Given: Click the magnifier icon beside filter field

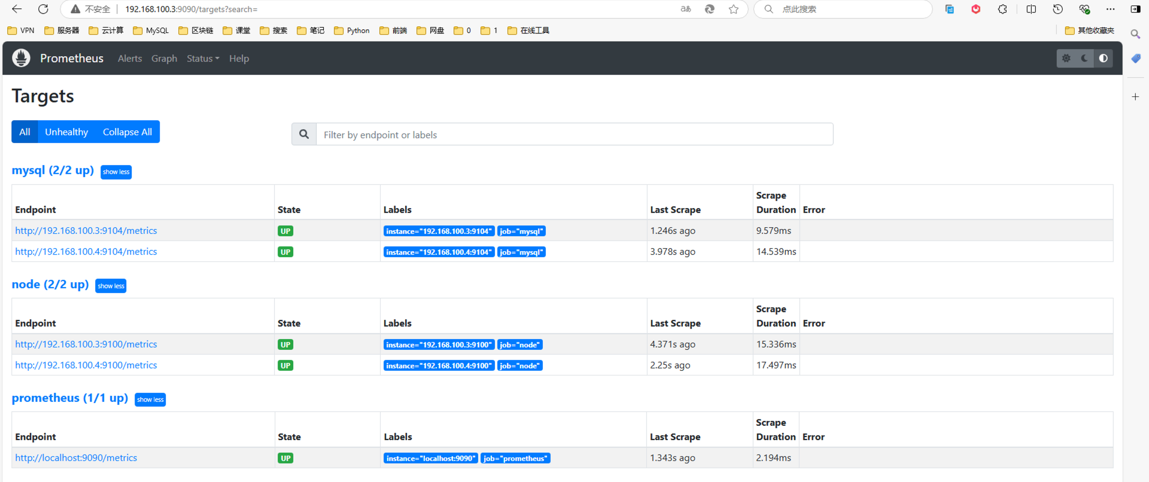Looking at the screenshot, I should 304,135.
